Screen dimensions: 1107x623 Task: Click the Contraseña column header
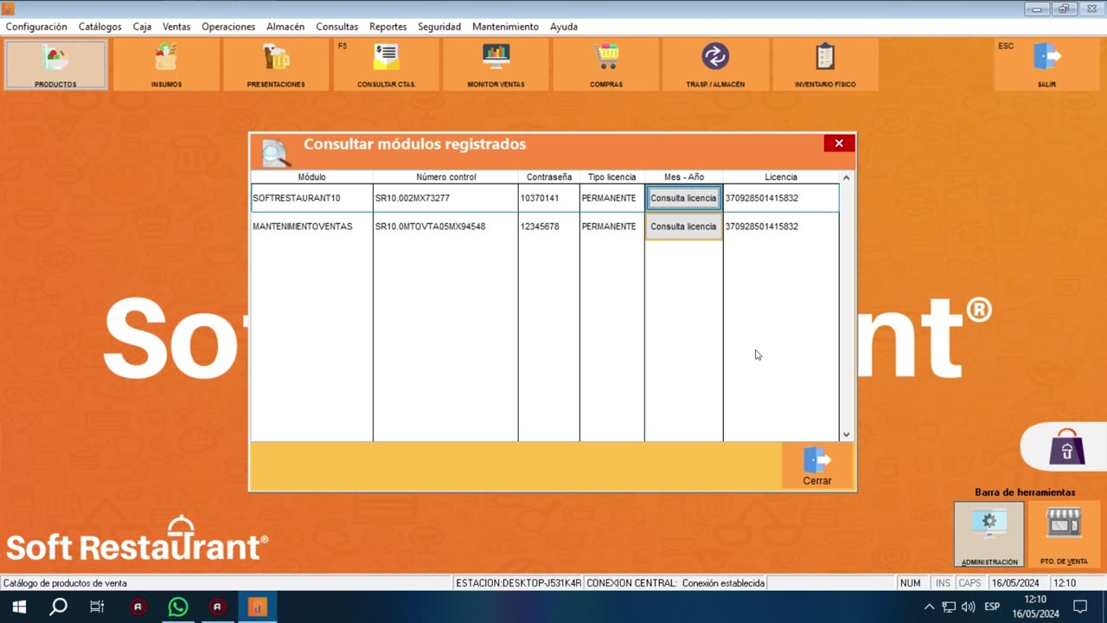click(549, 177)
